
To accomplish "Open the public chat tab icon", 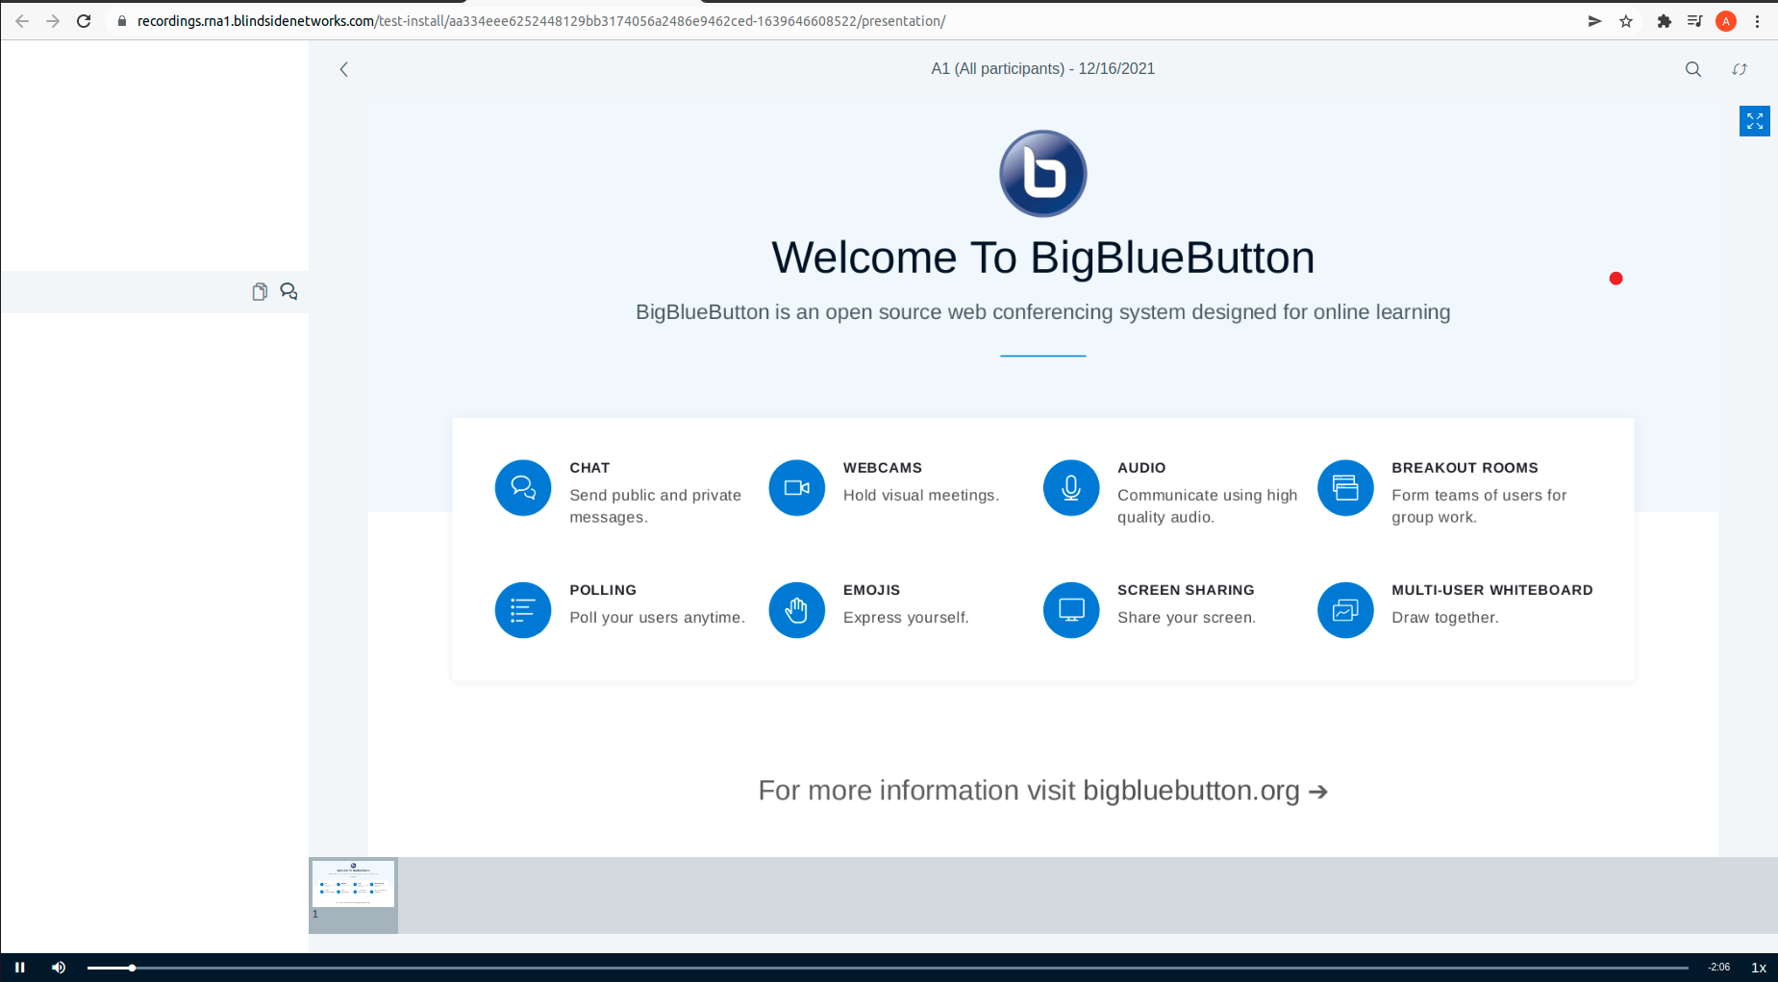I will 288,291.
